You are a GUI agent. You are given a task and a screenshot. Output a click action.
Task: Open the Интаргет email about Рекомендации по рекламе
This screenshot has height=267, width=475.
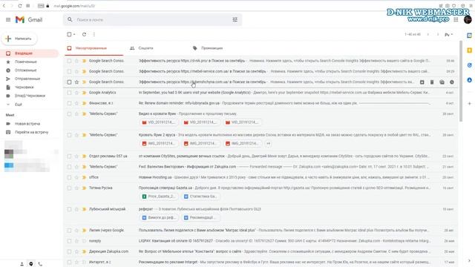pyautogui.click(x=261, y=262)
